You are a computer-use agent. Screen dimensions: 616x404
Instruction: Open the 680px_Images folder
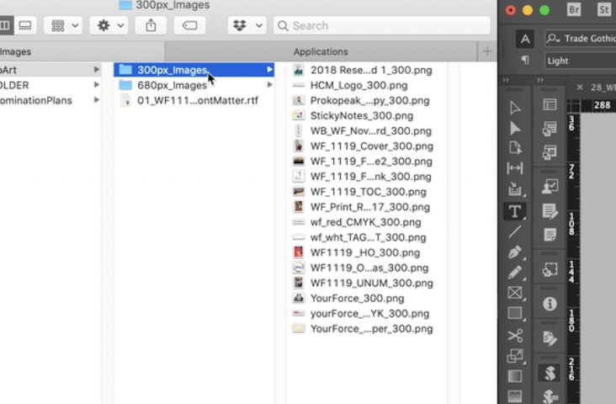pos(172,85)
